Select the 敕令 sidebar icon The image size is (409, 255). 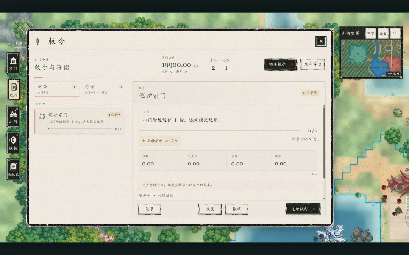(x=14, y=90)
